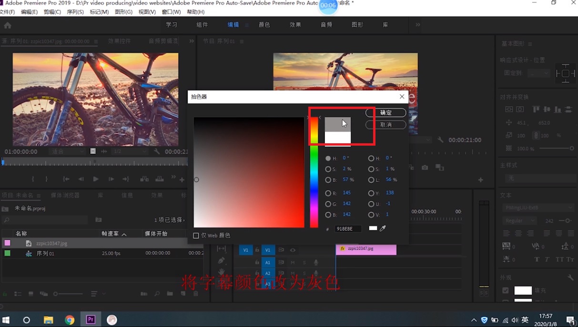
Task: Click the Overwrite button in Source monitor
Action: coord(160,179)
